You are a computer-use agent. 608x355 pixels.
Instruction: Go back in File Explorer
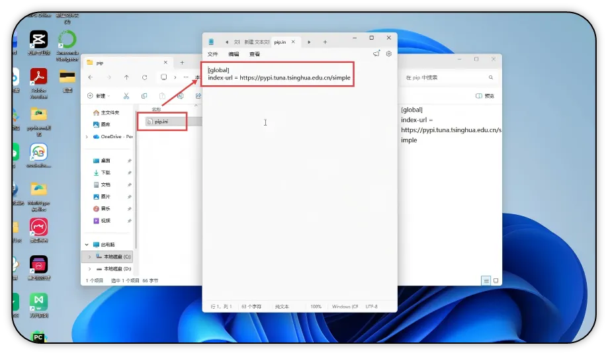tap(91, 77)
